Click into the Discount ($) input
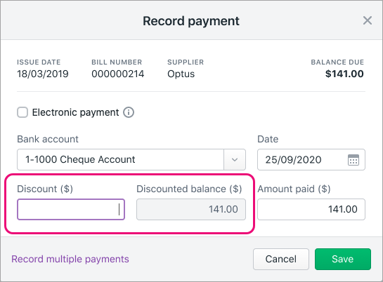This screenshot has width=383, height=282. point(71,209)
